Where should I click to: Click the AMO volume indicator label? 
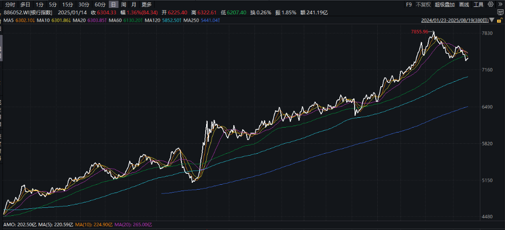(8, 224)
